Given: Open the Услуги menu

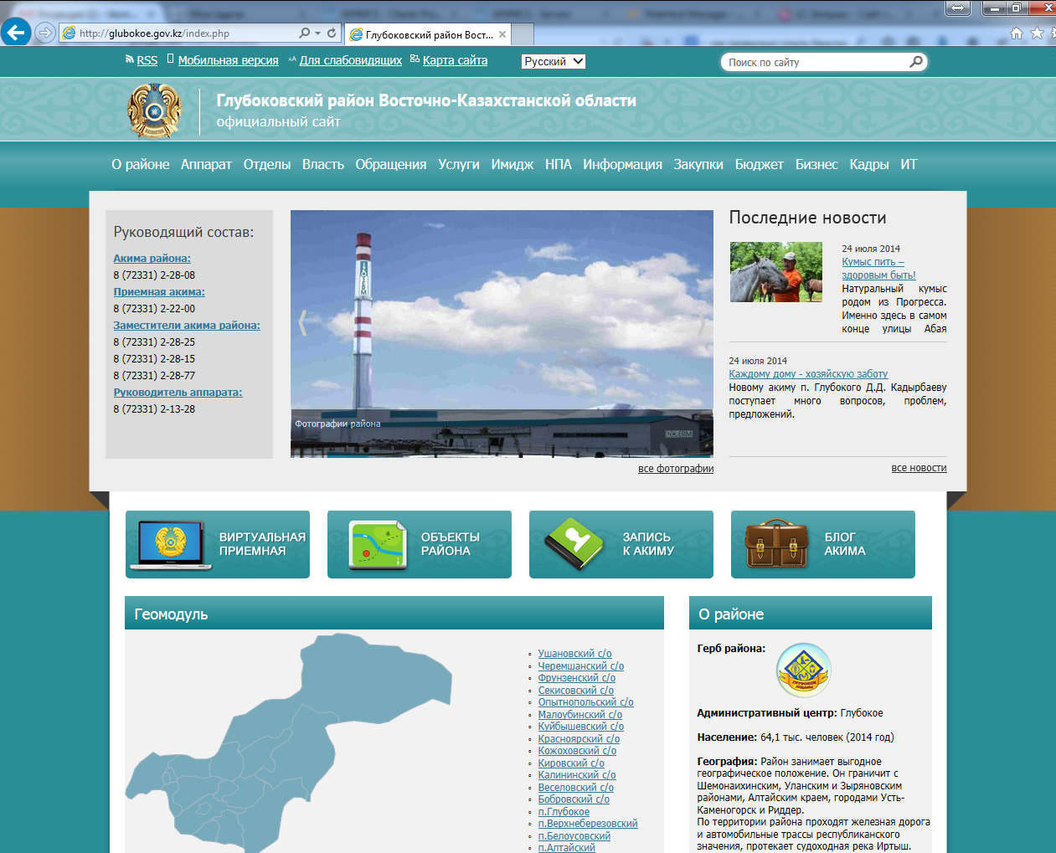Looking at the screenshot, I should (459, 165).
